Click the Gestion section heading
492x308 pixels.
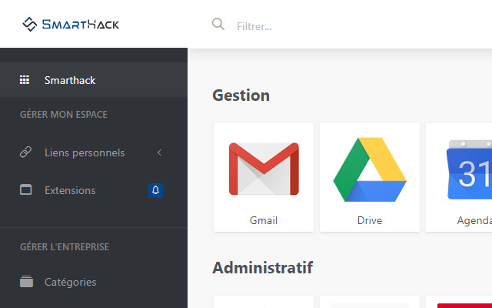[241, 95]
